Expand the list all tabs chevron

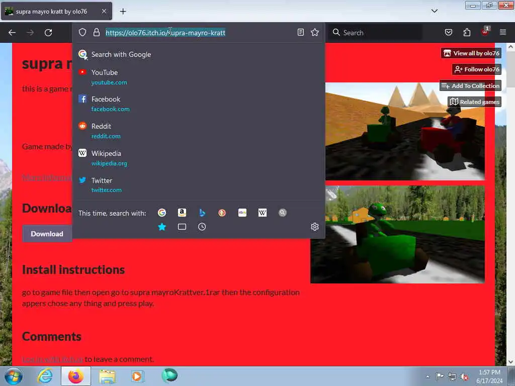[434, 11]
